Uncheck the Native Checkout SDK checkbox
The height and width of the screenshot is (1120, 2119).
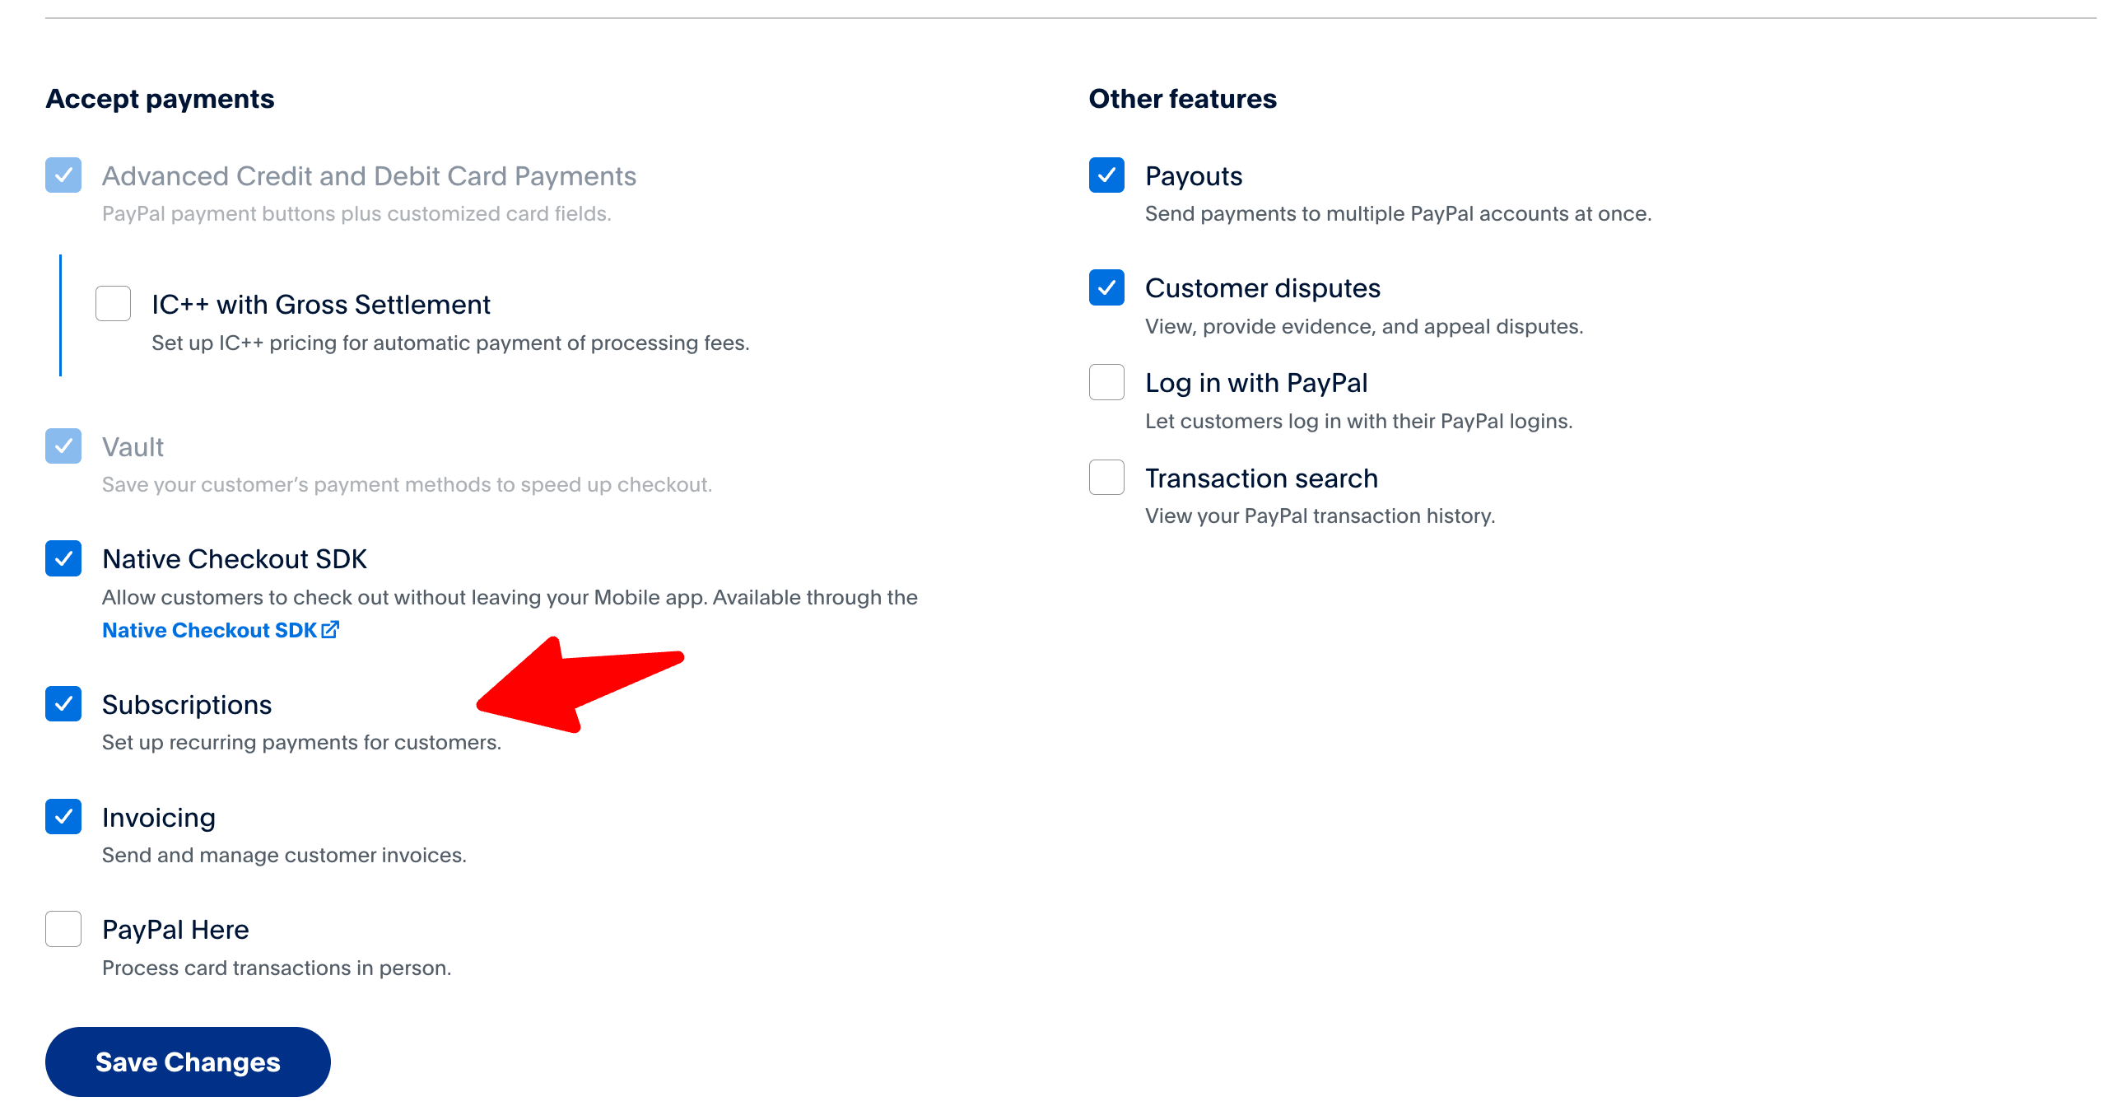tap(63, 558)
